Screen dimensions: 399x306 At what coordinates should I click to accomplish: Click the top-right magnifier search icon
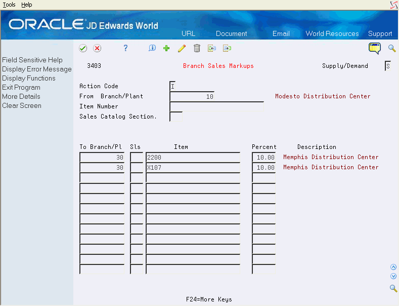click(x=392, y=48)
